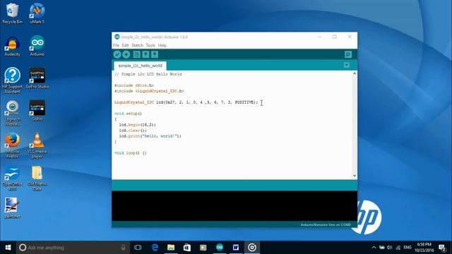This screenshot has width=452, height=254.
Task: Open the taskbar clock and date
Action: point(424,248)
